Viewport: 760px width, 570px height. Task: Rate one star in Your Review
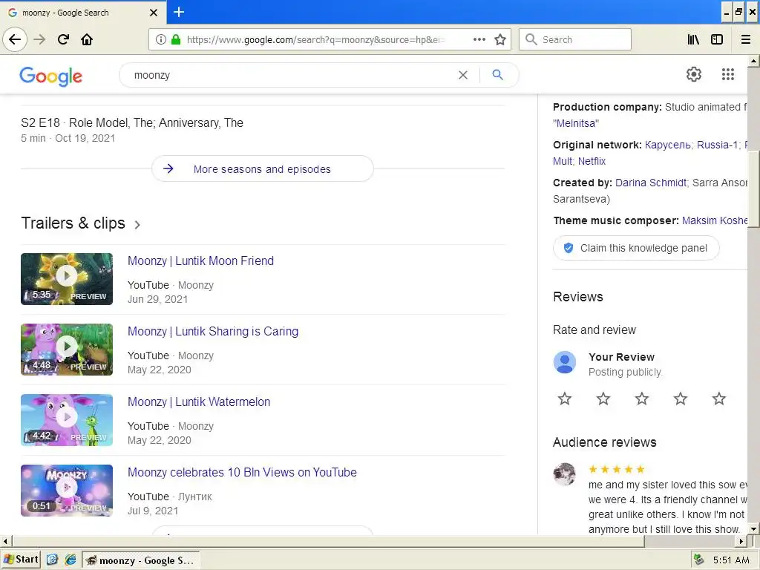point(565,399)
